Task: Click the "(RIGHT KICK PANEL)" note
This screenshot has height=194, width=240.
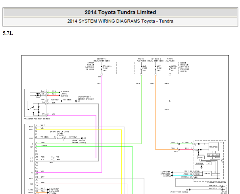Action: 179,192
